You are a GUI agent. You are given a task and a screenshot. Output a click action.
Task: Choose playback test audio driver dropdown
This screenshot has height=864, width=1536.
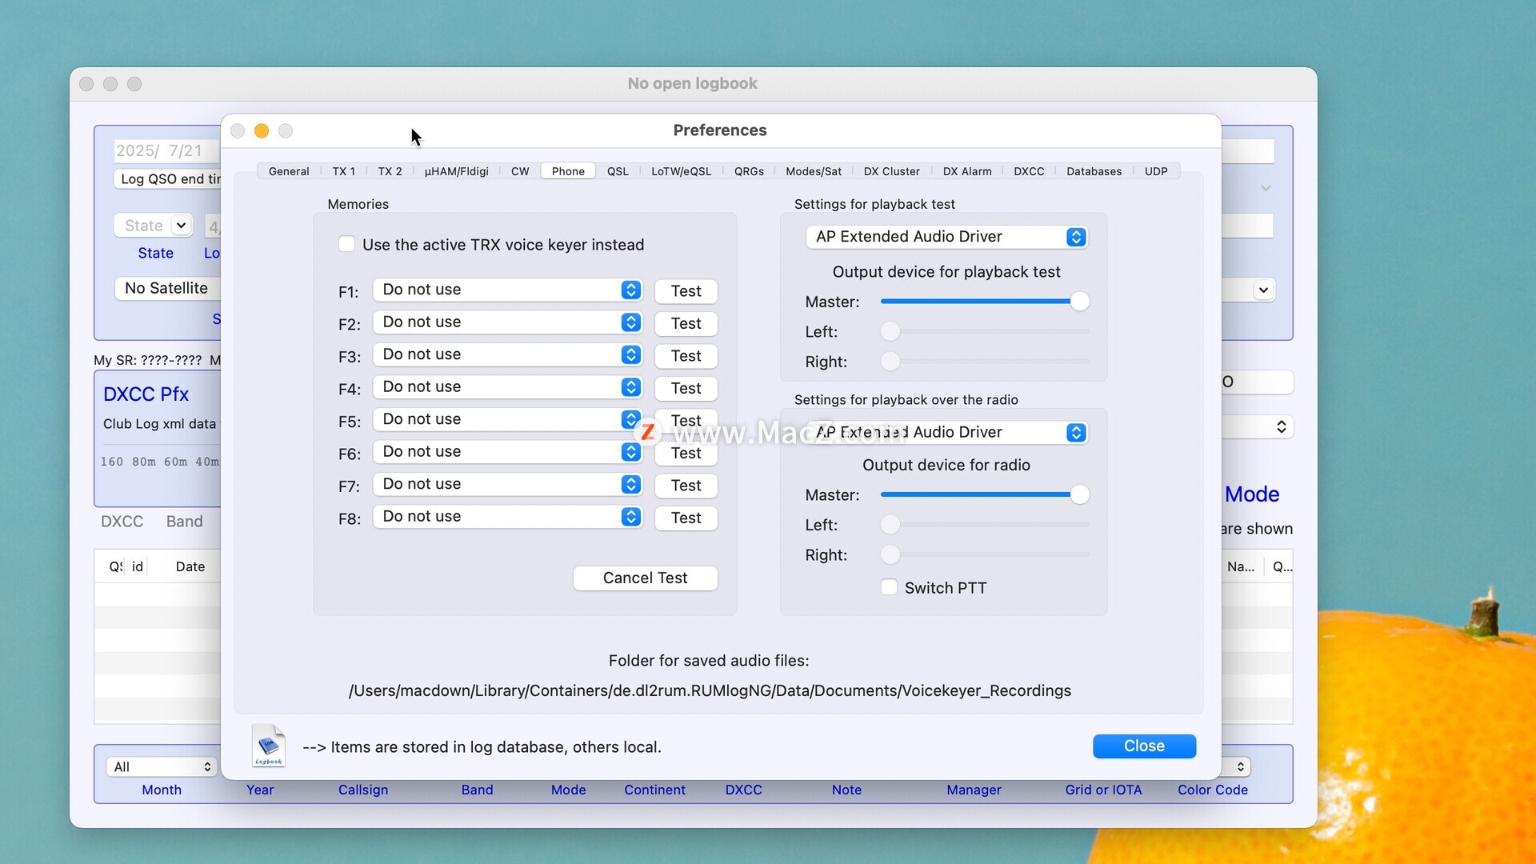pos(946,237)
